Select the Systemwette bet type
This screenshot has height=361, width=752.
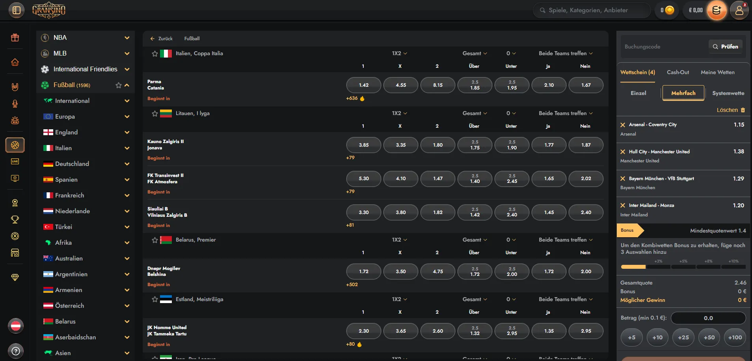(x=728, y=93)
